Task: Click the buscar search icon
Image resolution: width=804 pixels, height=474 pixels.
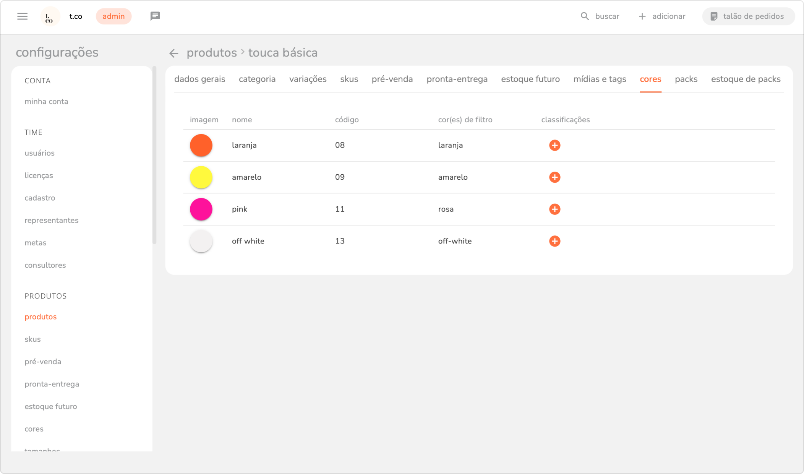Action: pos(584,16)
